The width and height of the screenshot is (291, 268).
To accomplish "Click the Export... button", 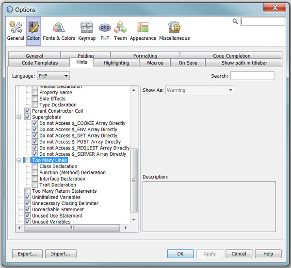I will tap(27, 254).
